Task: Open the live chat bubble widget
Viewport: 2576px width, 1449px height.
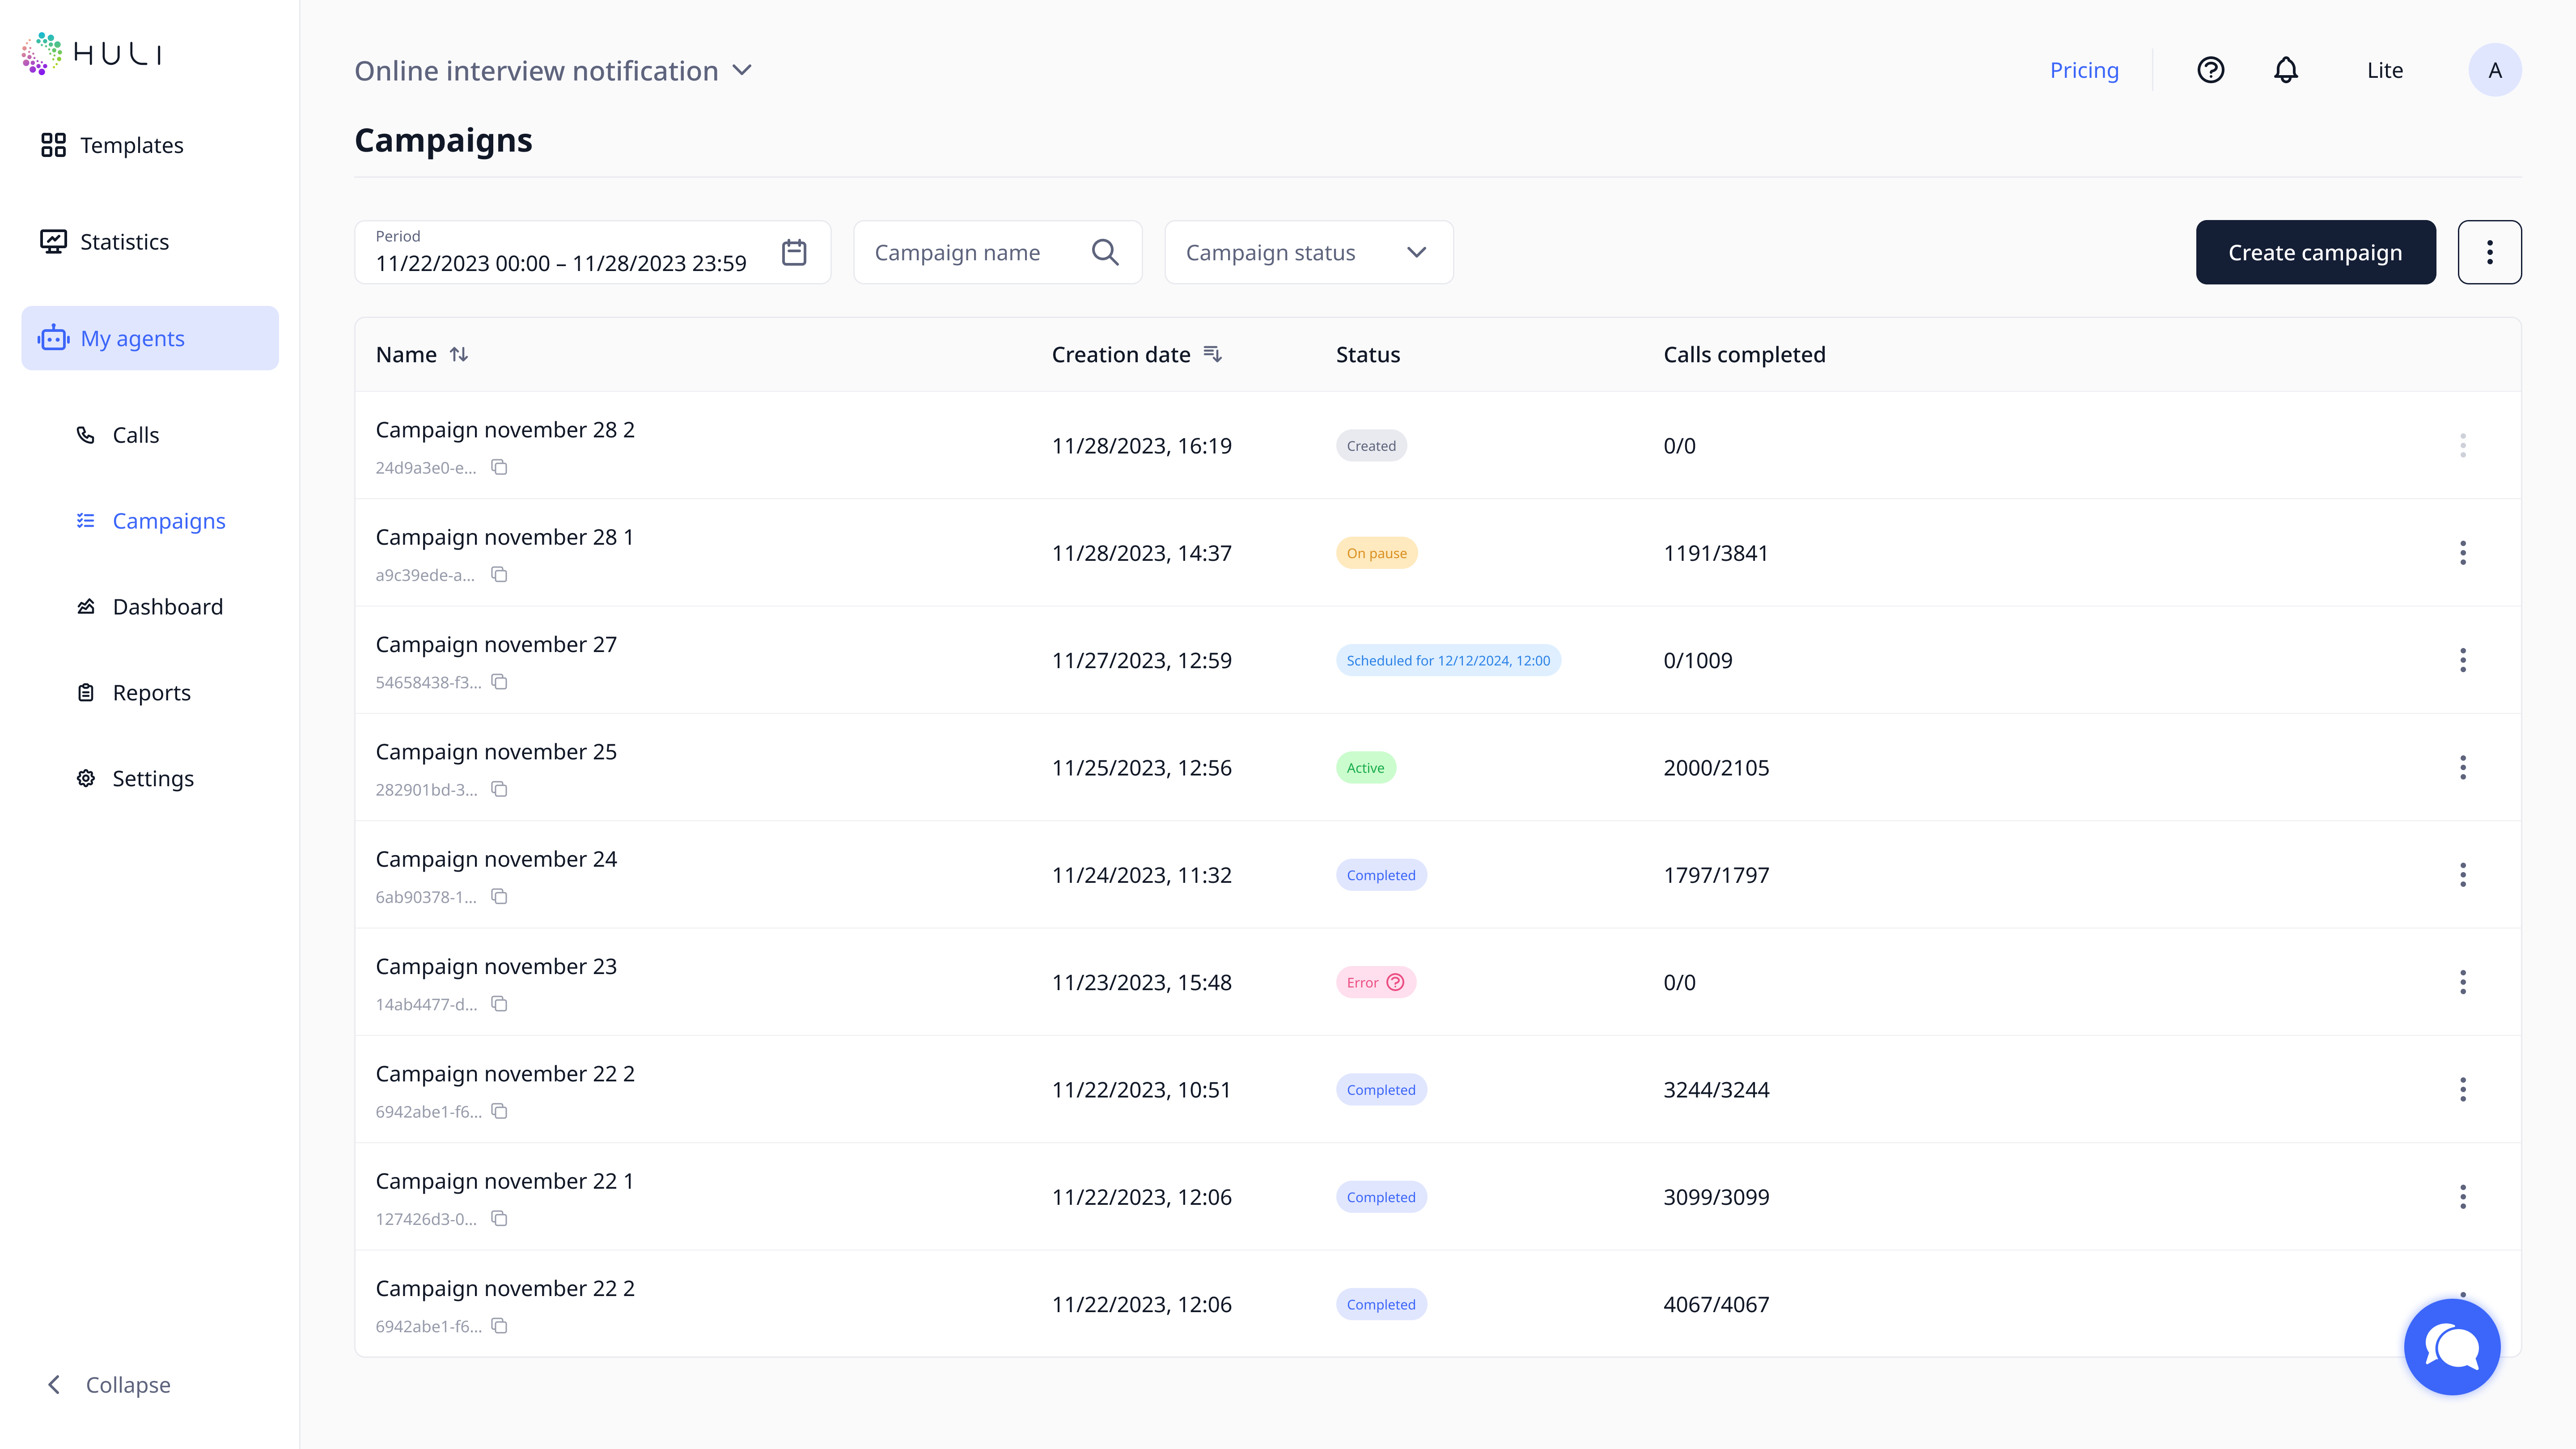Action: tap(2452, 1346)
